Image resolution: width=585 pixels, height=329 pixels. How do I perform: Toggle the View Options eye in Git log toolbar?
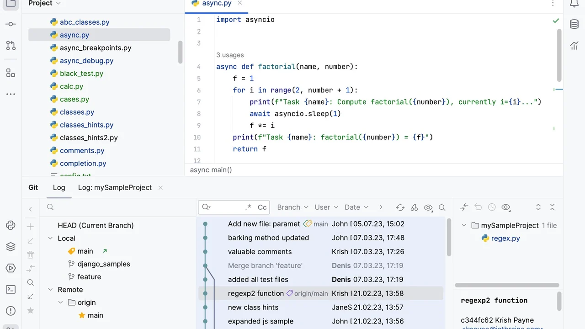coord(428,207)
